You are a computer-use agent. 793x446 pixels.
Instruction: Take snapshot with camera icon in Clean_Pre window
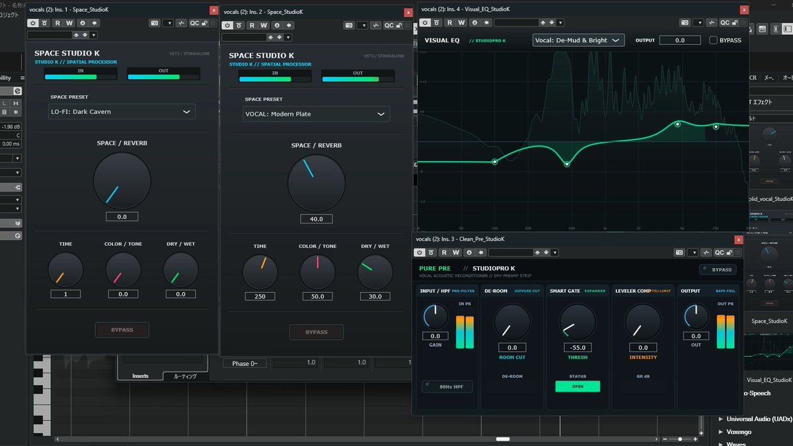point(679,252)
